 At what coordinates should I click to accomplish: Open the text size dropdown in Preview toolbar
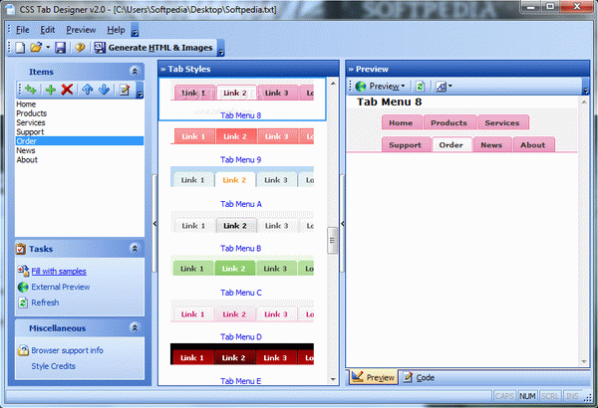[444, 87]
